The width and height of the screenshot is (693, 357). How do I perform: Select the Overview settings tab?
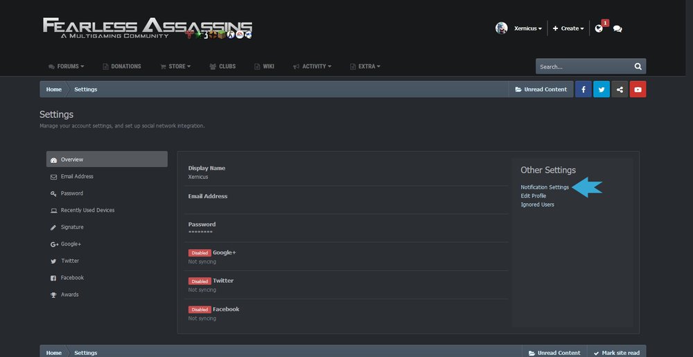click(x=107, y=159)
